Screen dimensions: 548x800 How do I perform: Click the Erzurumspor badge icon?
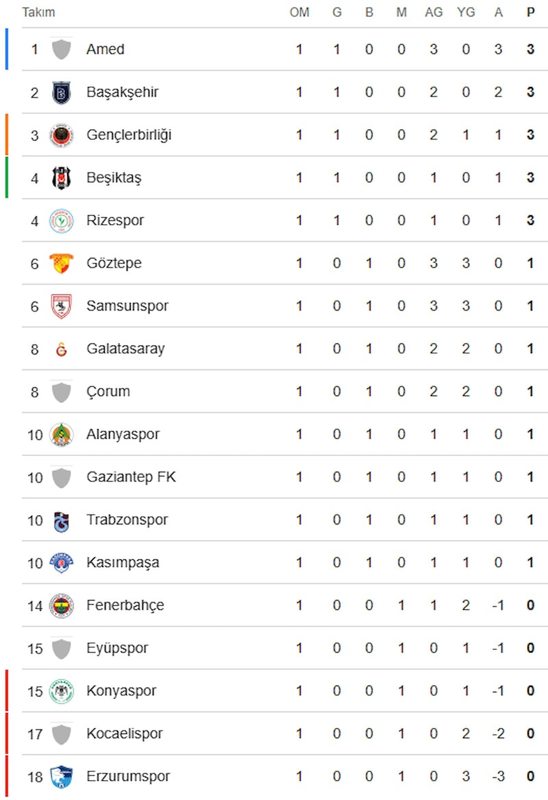(61, 777)
